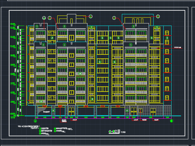Click the white callout circle above left roof
The image size is (195, 146).
pos(44,18)
